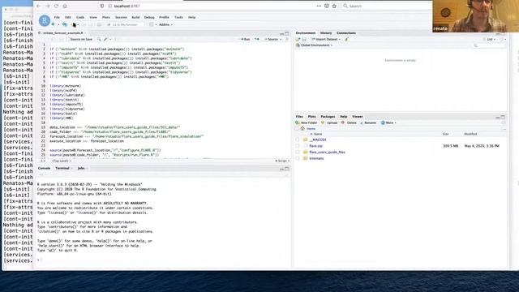Maximize the Files pane

tap(503, 117)
